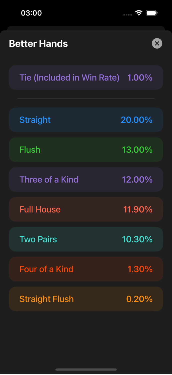This screenshot has height=375, width=172.
Task: Select the Straight Flush row
Action: (x=86, y=299)
